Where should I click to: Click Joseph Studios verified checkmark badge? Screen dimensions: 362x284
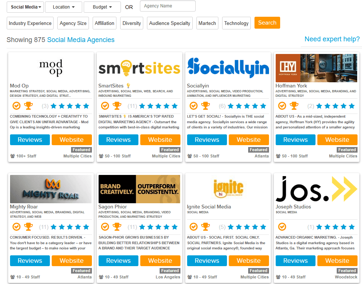(x=282, y=227)
